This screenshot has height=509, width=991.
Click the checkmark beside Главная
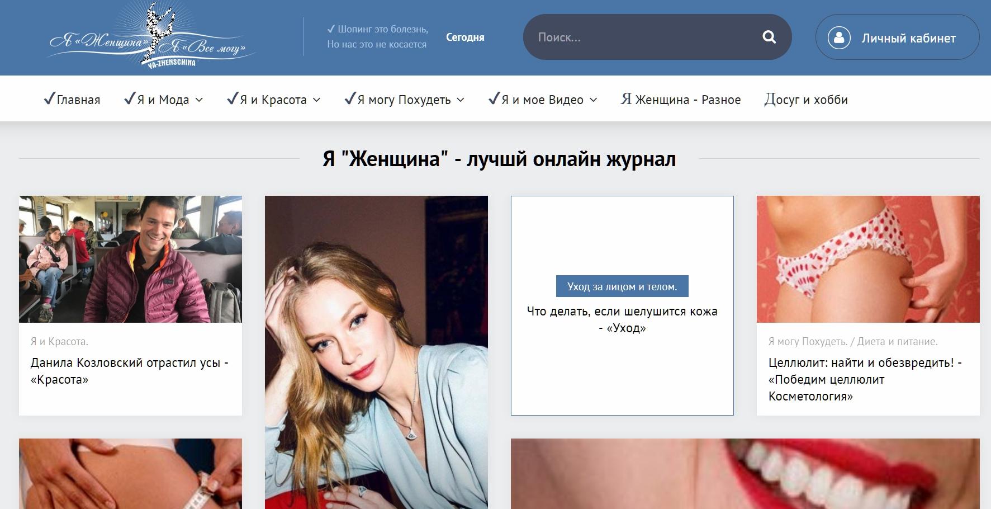[49, 99]
